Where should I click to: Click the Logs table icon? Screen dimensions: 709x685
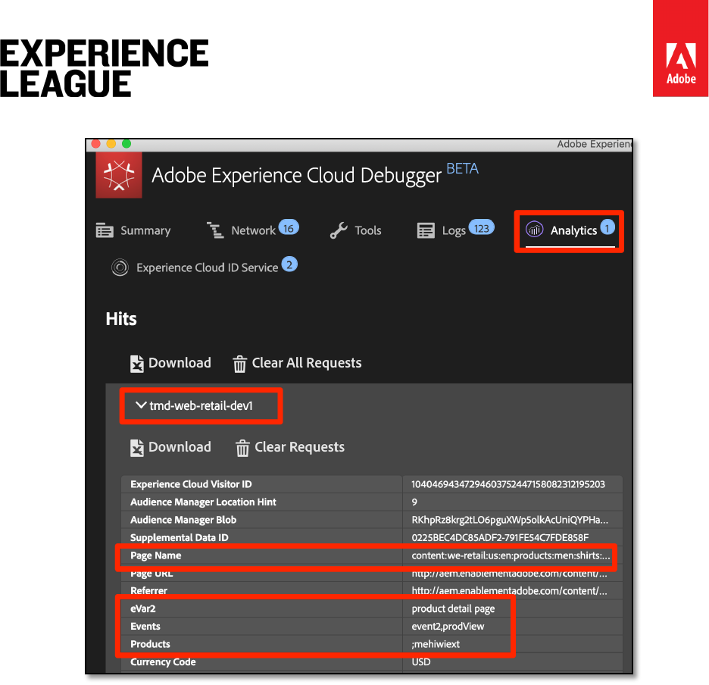[x=426, y=230]
